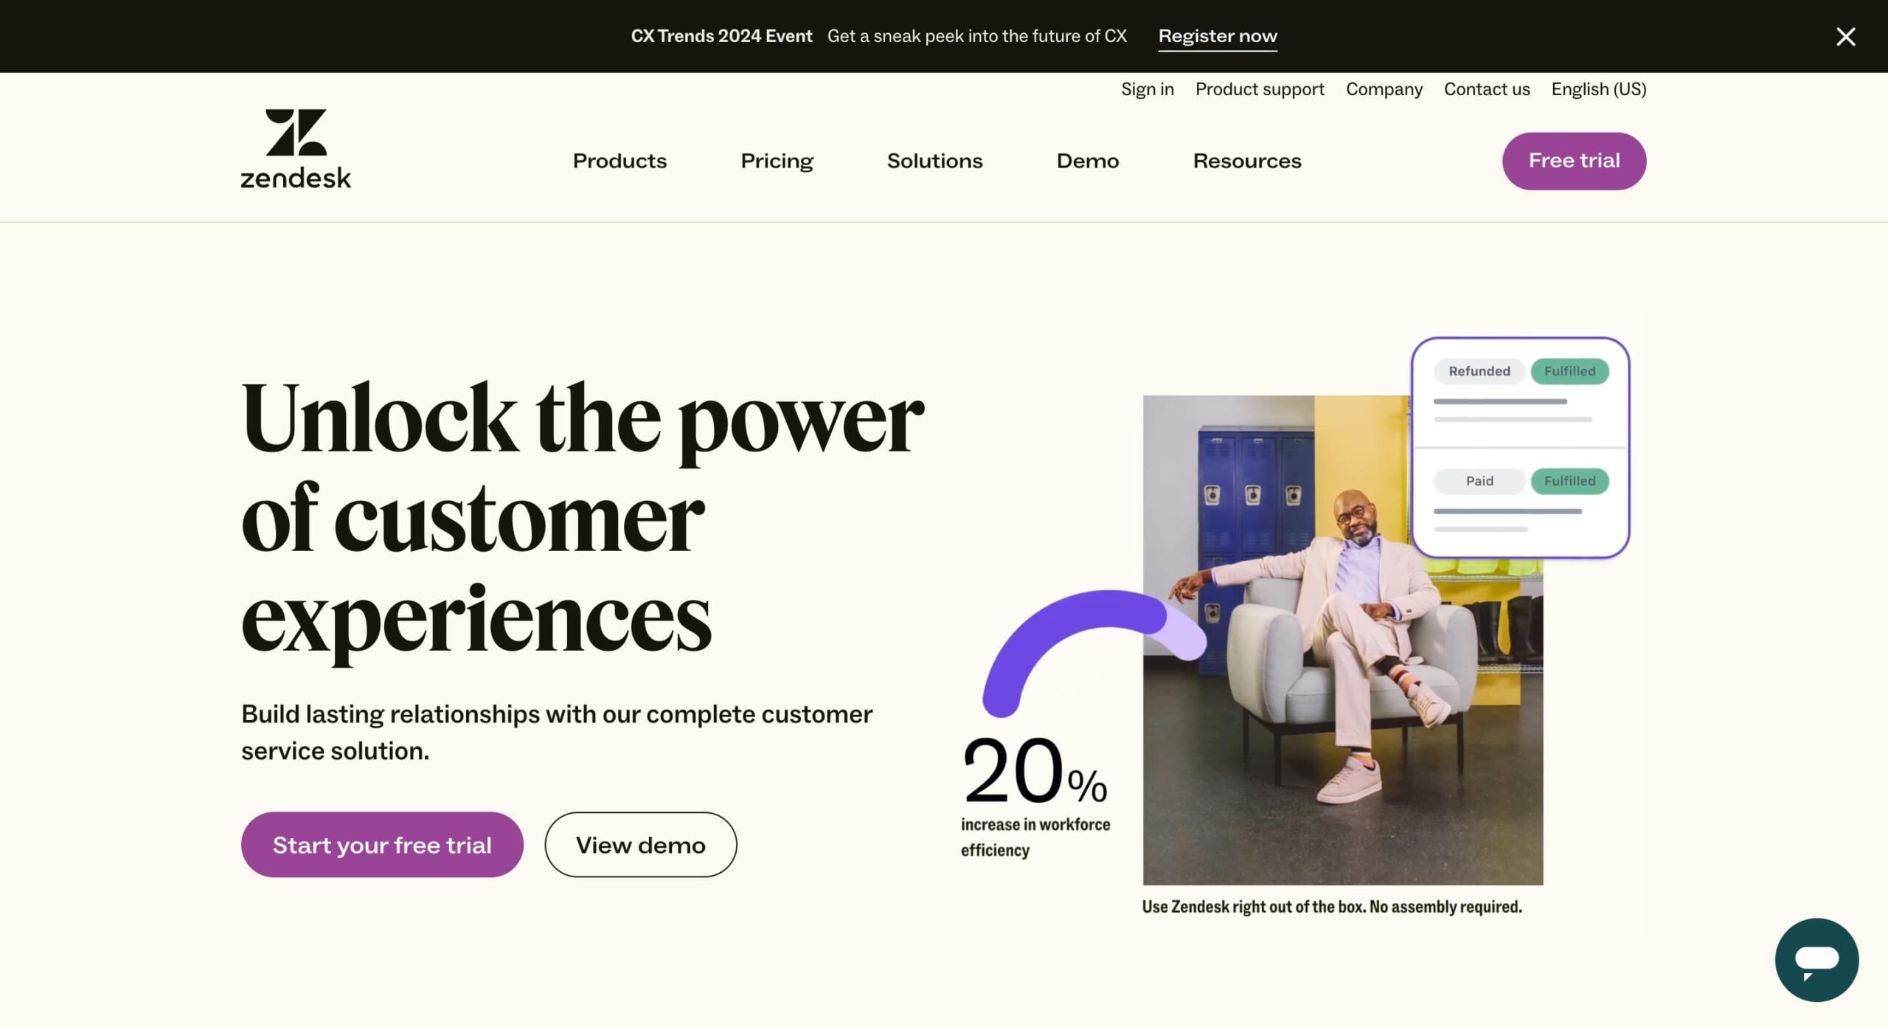1888x1027 pixels.
Task: Go to the Pricing page
Action: [777, 161]
